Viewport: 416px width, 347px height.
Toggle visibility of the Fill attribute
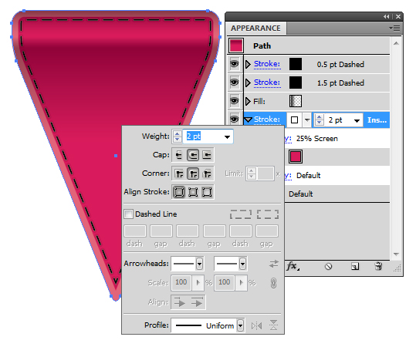coord(234,101)
